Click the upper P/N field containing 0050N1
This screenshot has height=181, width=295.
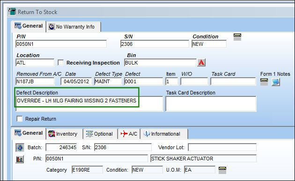61,44
